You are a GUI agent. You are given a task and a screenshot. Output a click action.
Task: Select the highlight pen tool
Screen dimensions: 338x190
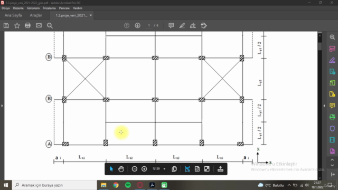click(182, 25)
